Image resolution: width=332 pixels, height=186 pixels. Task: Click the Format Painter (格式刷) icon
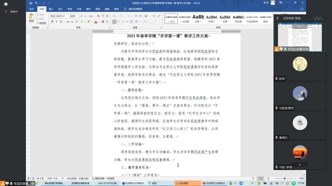tap(41, 23)
